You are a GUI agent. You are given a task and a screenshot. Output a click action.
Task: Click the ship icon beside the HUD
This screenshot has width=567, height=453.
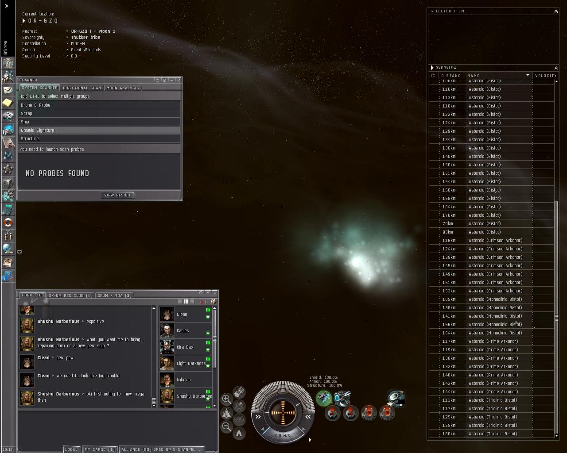pyautogui.click(x=226, y=413)
